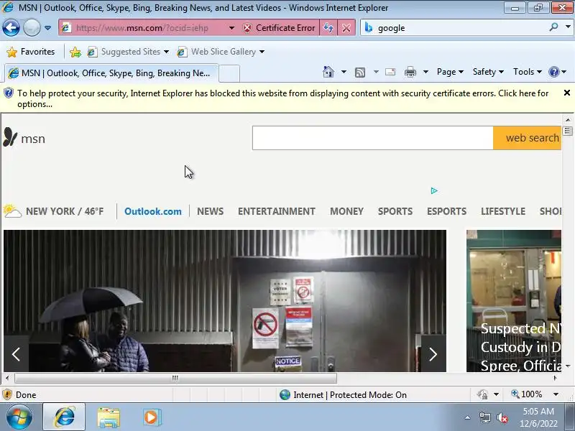
Task: Go to the ENTERTAINMENT section
Action: point(277,211)
